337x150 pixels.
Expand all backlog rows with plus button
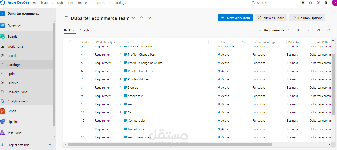[x=69, y=42]
